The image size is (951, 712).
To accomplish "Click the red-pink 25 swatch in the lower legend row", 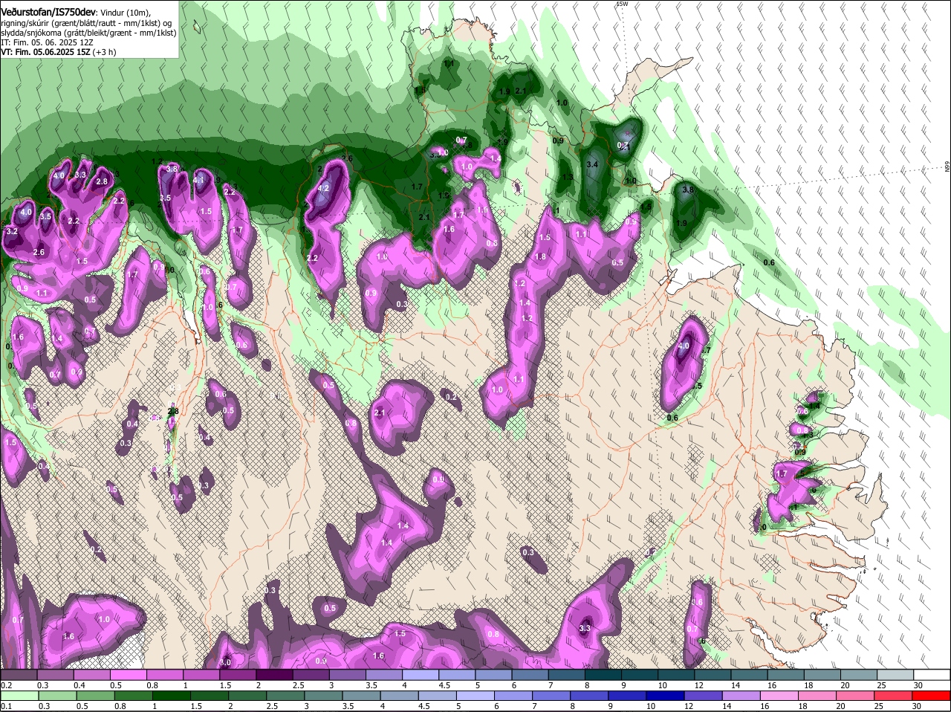I will 893,696.
